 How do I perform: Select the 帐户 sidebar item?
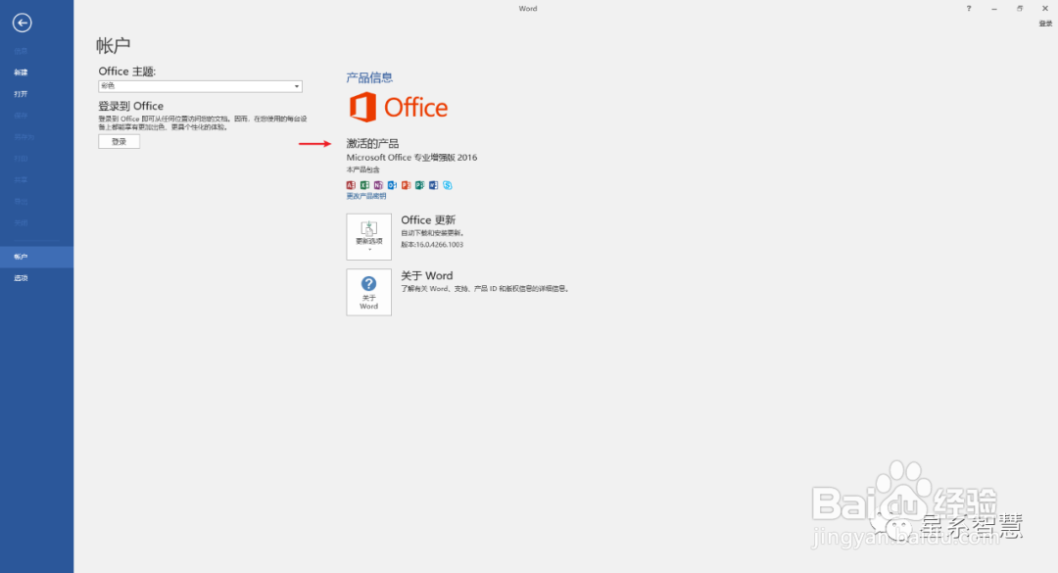pos(36,258)
